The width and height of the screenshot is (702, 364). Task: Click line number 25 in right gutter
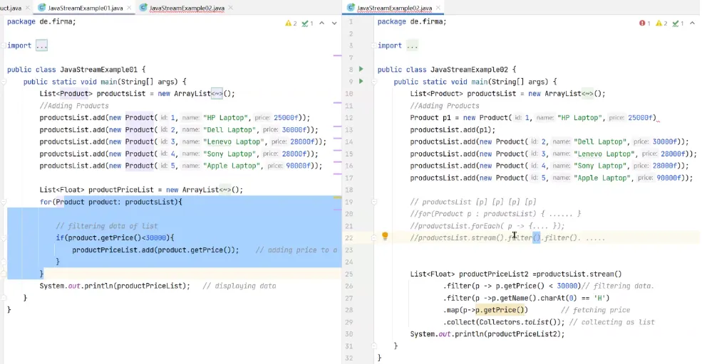349,274
